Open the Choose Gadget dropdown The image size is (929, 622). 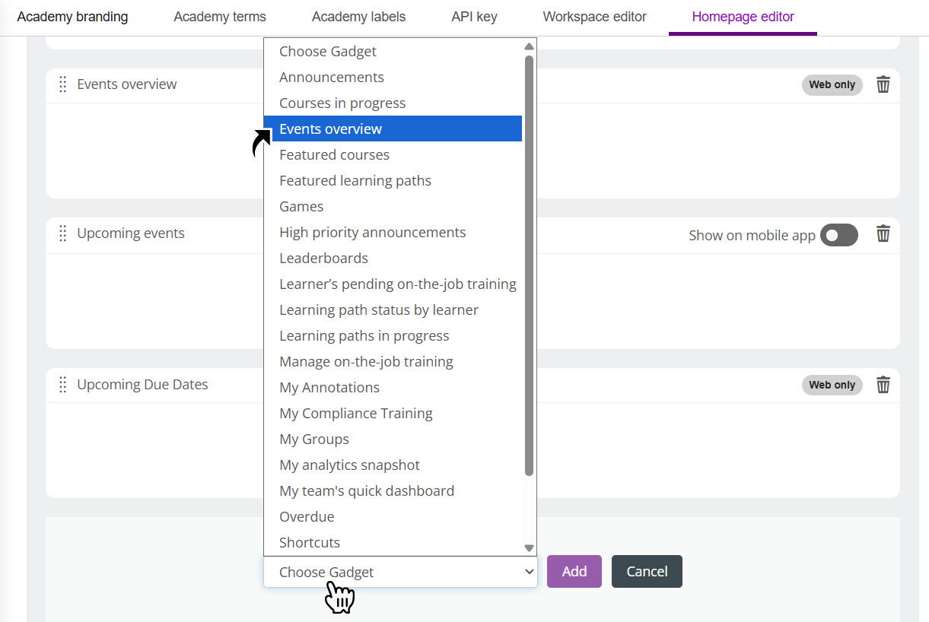coord(400,572)
